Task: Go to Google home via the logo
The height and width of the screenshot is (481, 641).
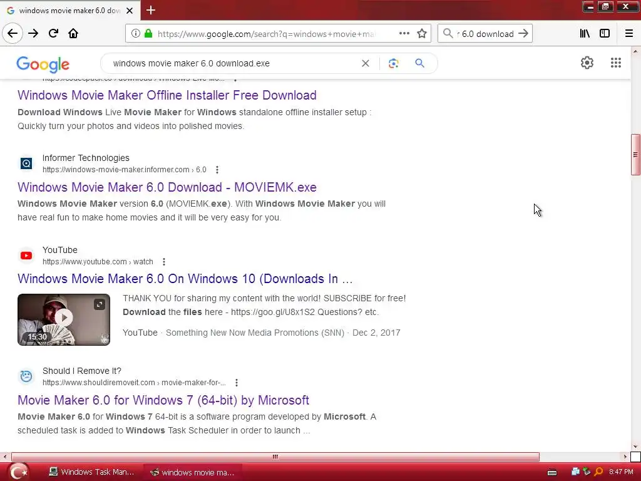Action: pyautogui.click(x=43, y=65)
